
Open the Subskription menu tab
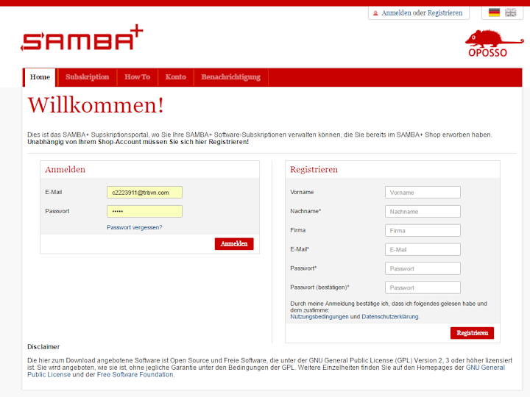87,77
